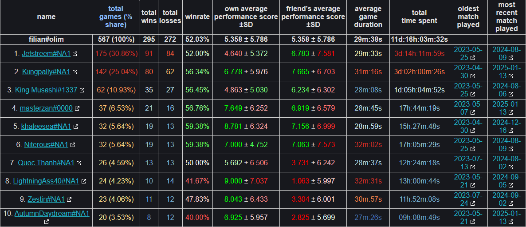Open external link icon next to Kiingpally#NA1
This screenshot has width=526, height=227.
pos(75,72)
